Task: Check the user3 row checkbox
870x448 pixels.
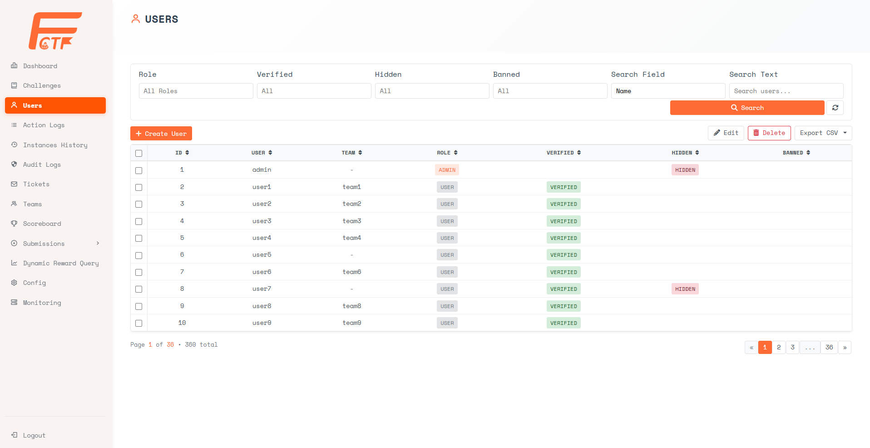Action: pos(139,221)
